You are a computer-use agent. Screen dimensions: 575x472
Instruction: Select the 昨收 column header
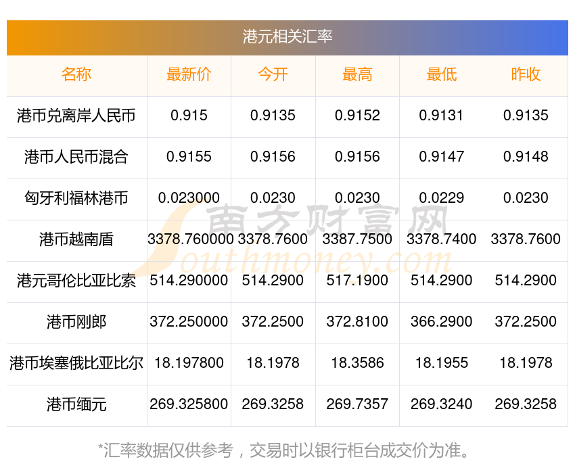click(526, 74)
